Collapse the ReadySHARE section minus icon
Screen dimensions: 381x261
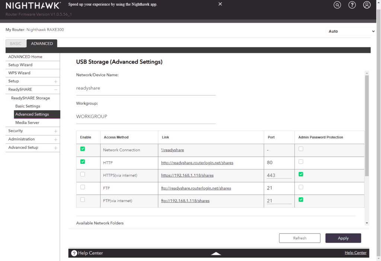55,90
